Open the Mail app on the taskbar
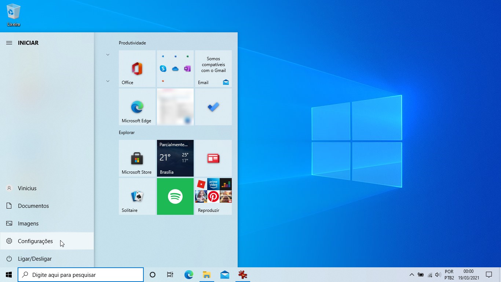 coord(225,275)
